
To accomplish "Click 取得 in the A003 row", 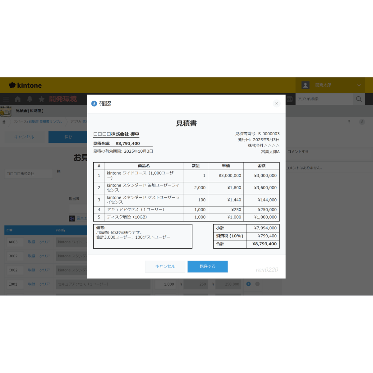I will [31, 242].
